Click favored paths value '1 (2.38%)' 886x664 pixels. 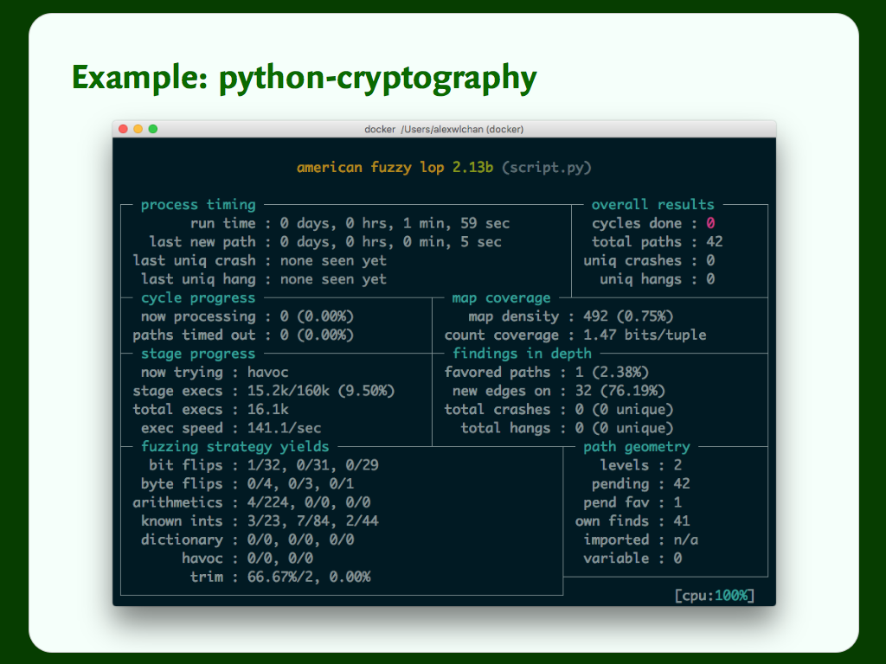[612, 373]
